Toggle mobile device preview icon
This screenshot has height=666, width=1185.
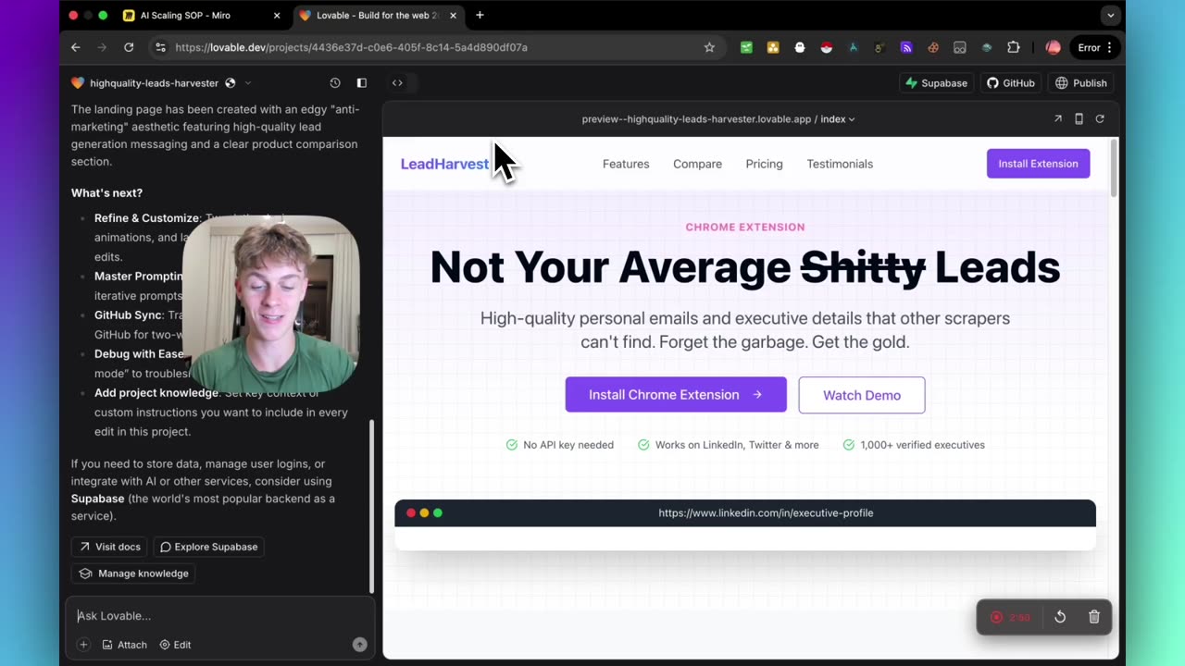pos(1079,118)
